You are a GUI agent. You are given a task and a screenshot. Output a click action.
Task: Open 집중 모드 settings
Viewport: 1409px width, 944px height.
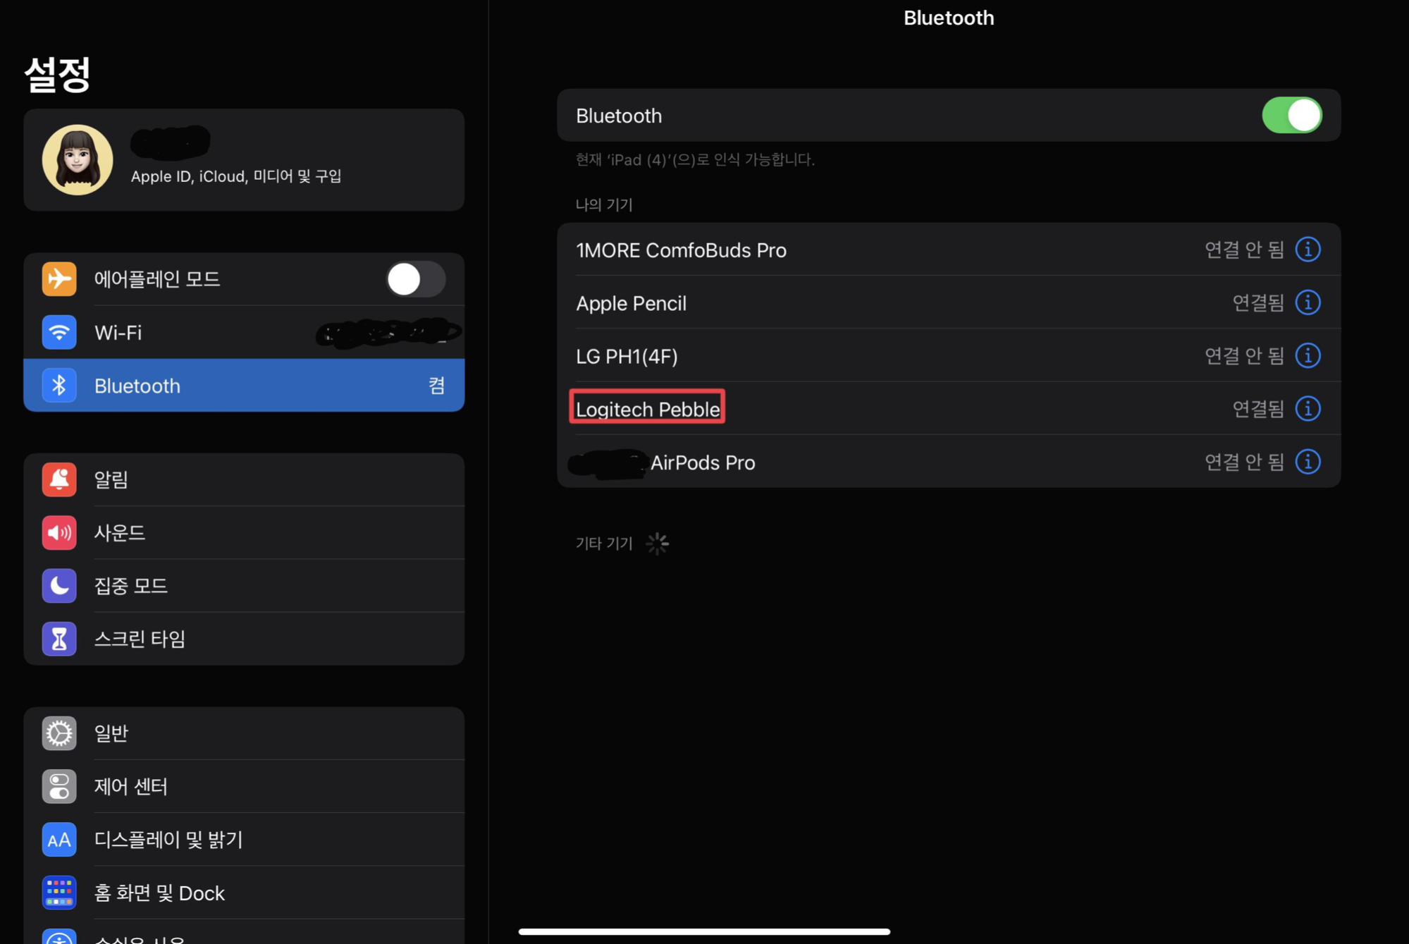244,585
